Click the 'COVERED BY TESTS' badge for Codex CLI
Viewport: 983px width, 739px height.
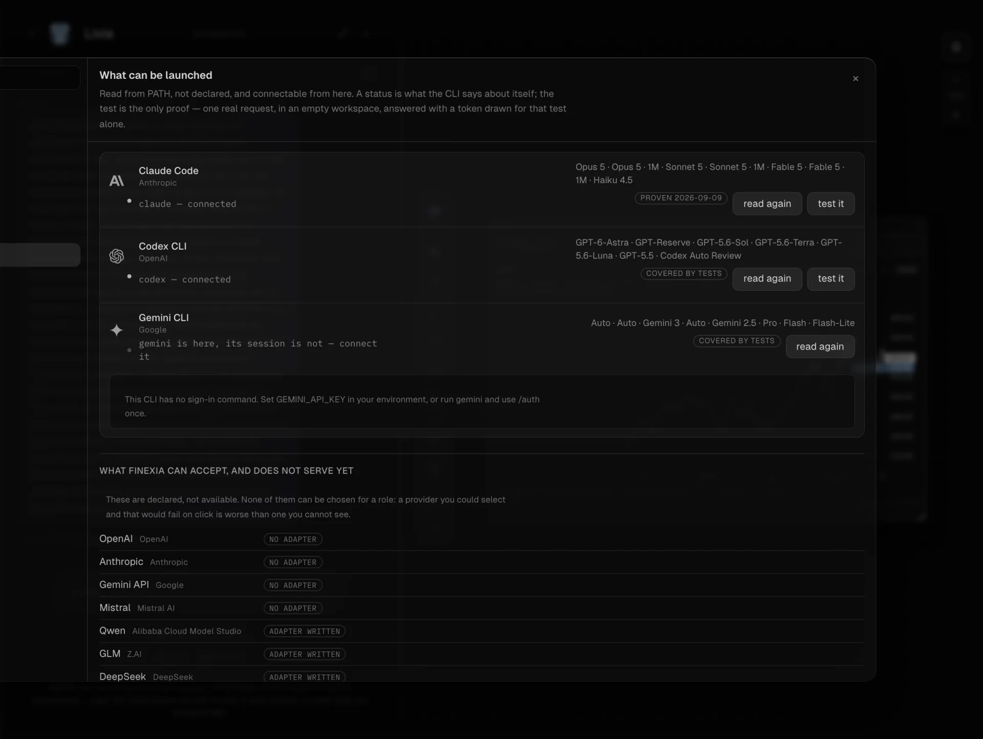click(683, 274)
